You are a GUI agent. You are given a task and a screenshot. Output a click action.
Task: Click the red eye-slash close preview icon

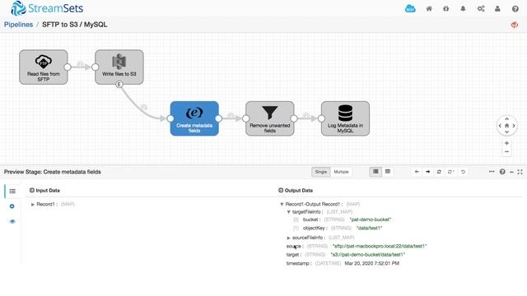pos(514,25)
